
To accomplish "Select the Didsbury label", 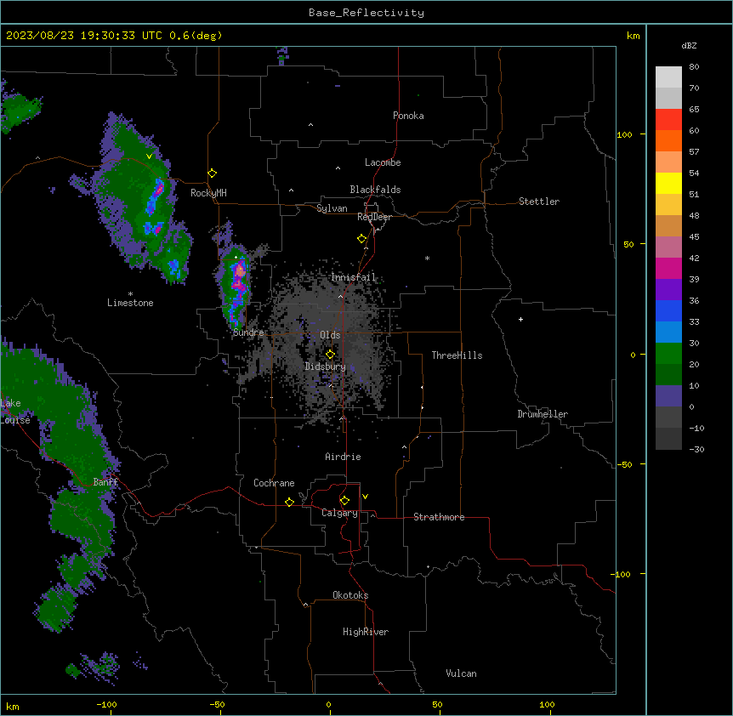I will click(x=325, y=367).
